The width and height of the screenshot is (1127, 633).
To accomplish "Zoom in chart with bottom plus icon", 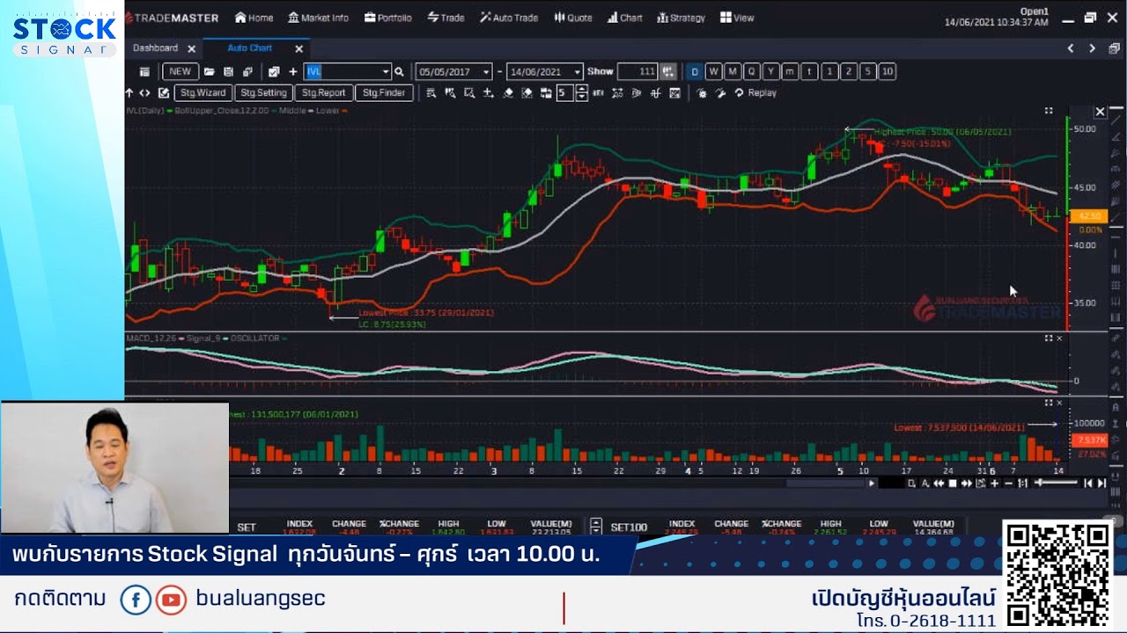I will (x=995, y=484).
